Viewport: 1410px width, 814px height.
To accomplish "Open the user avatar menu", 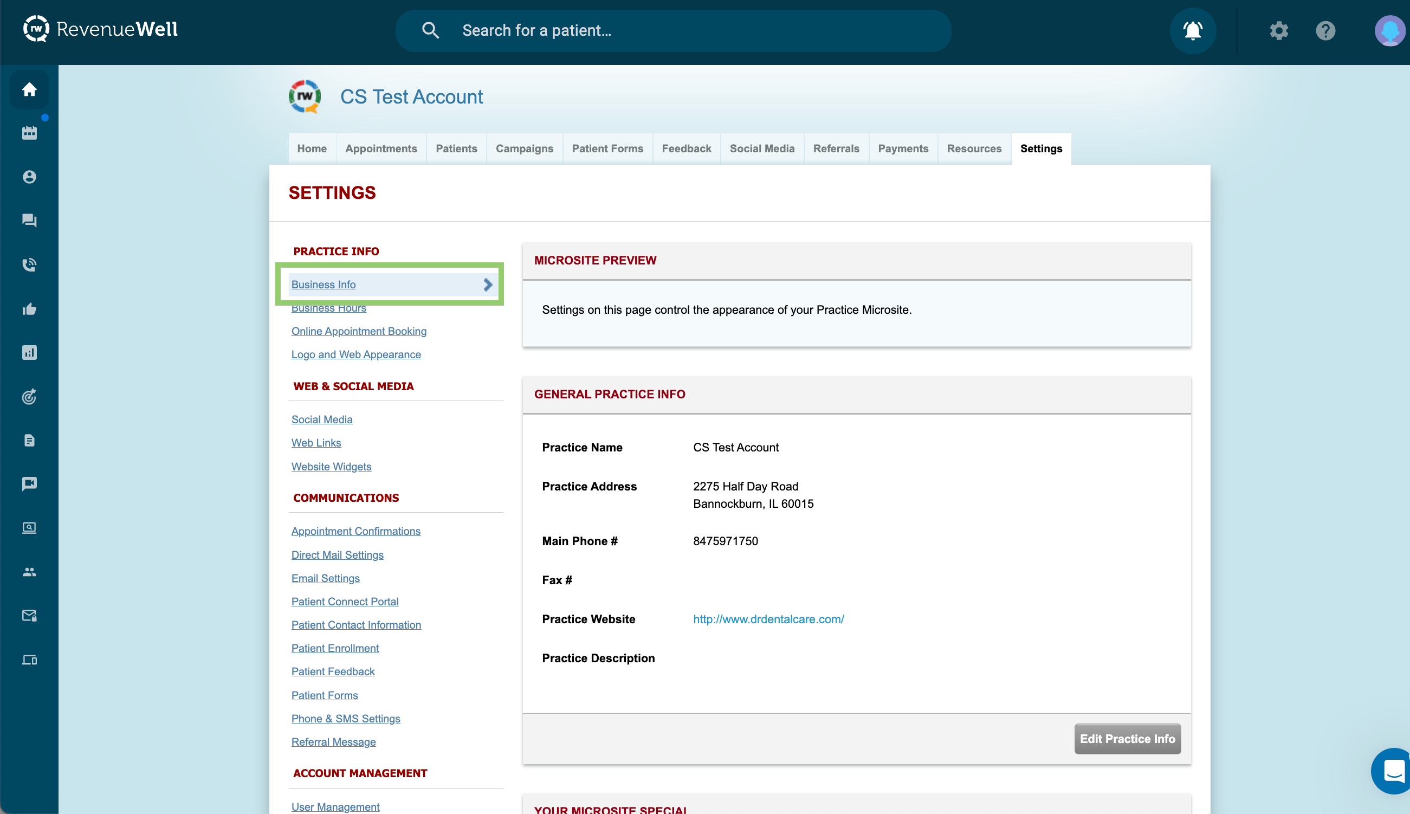I will (1390, 31).
